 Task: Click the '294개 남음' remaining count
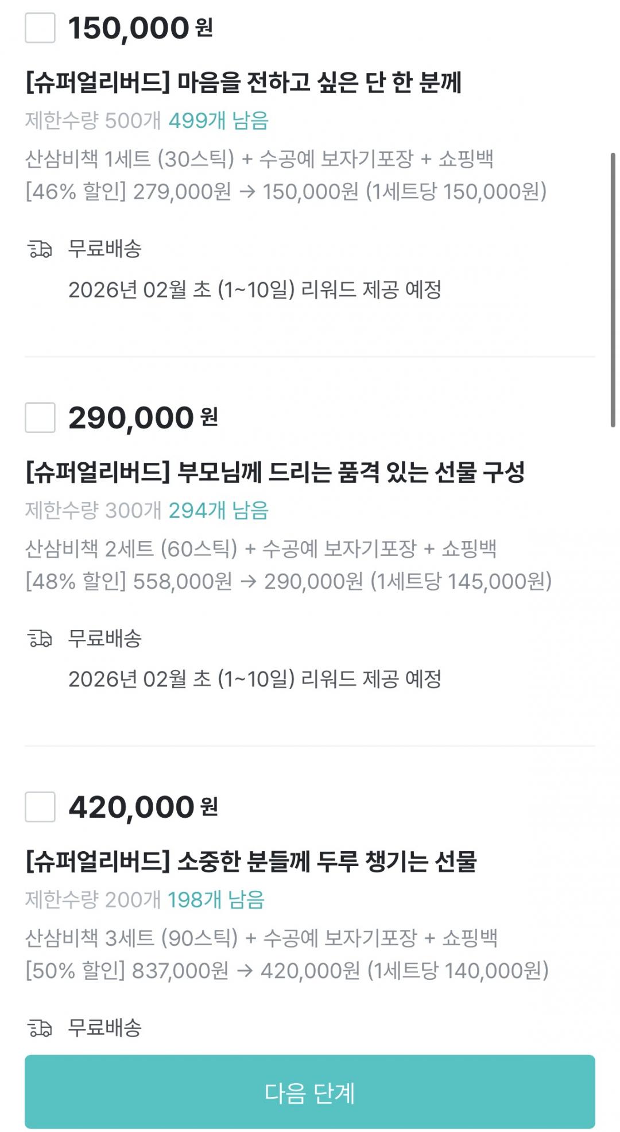[x=219, y=510]
